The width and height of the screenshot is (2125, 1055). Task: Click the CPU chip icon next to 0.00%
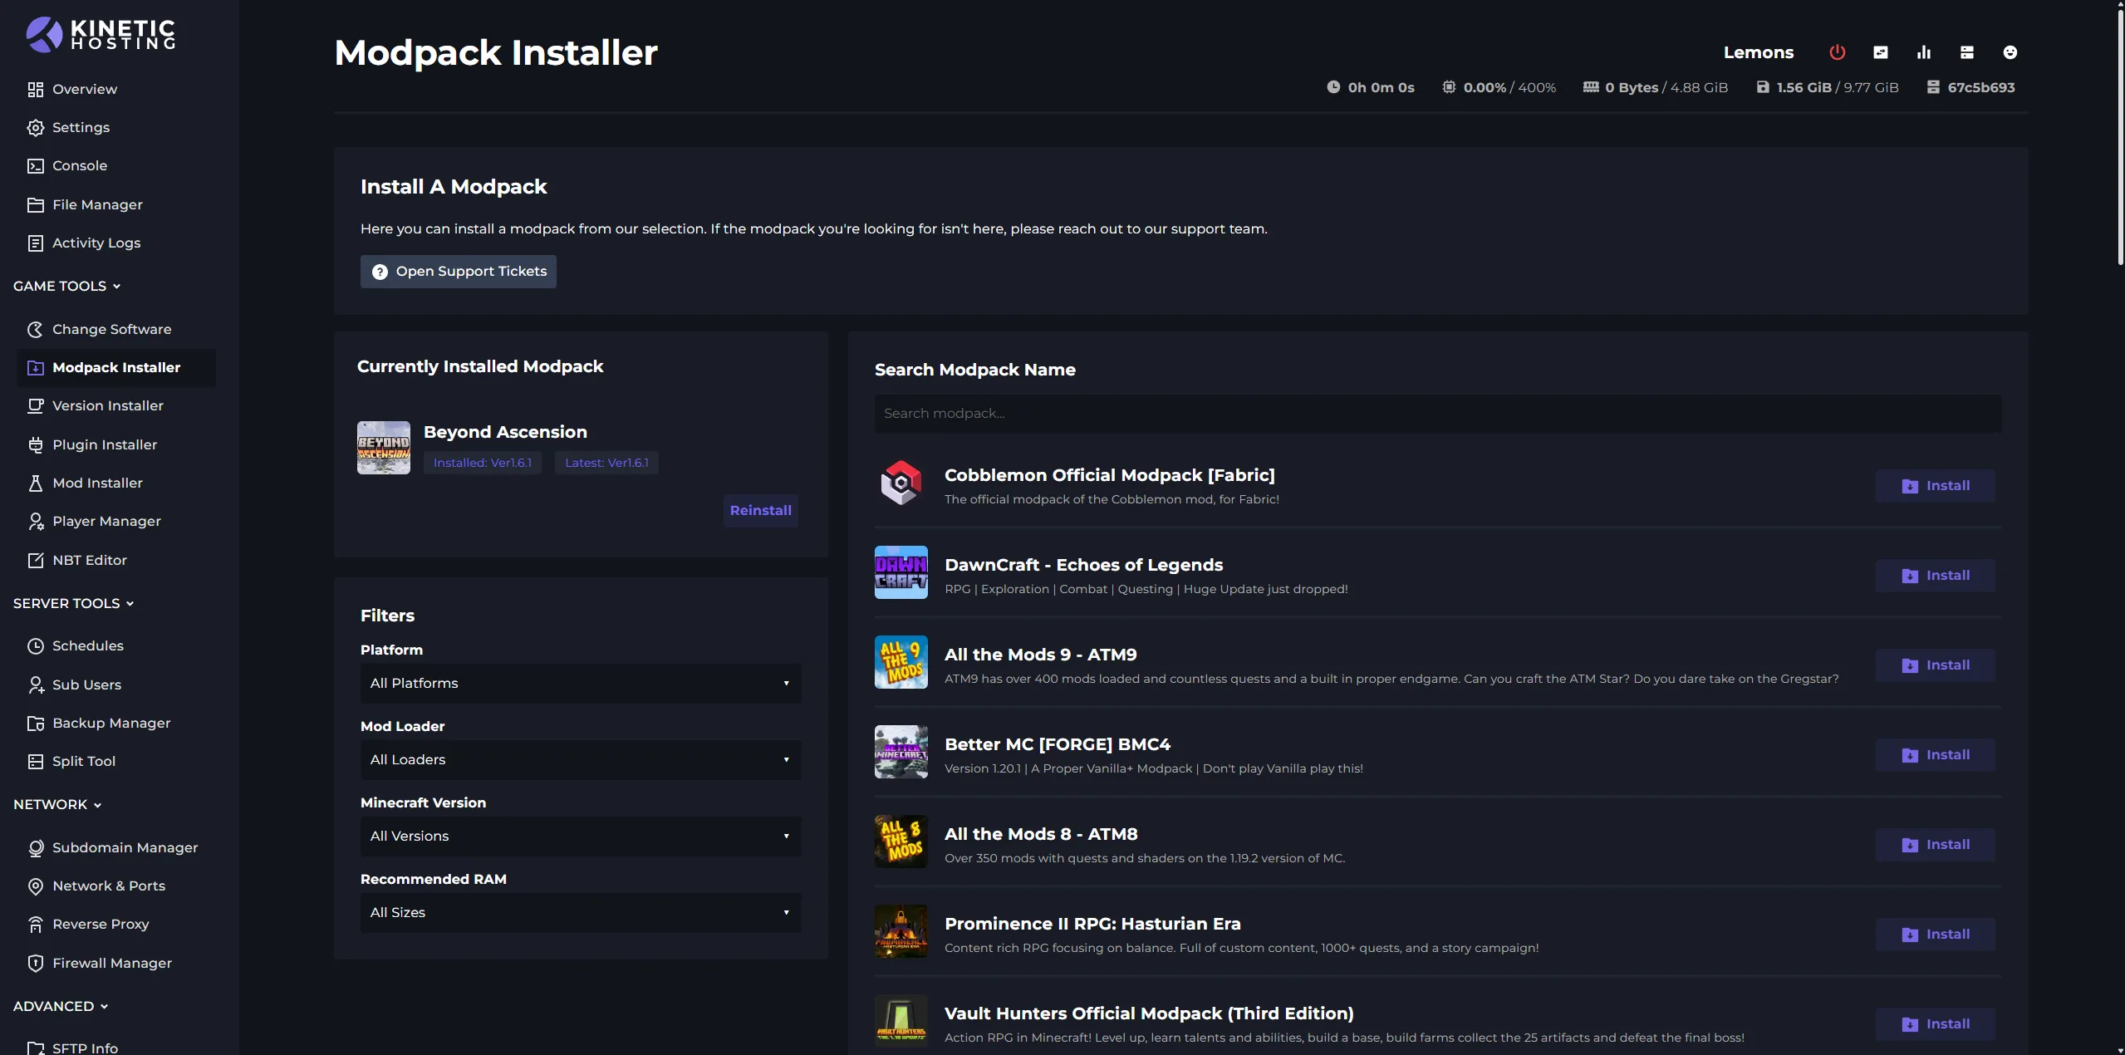tap(1450, 87)
